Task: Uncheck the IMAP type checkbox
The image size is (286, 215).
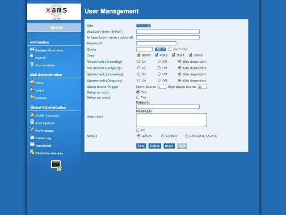Action: point(173,55)
